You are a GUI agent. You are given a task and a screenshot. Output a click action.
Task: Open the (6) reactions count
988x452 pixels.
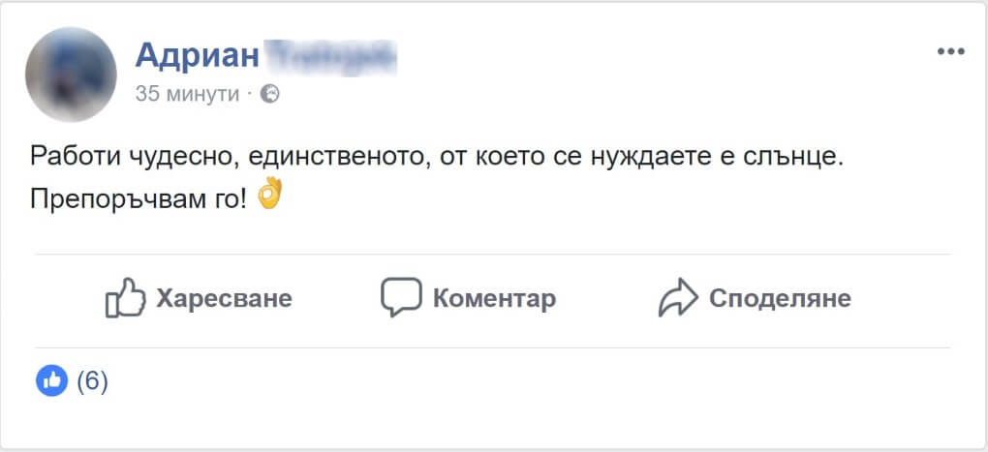click(92, 381)
